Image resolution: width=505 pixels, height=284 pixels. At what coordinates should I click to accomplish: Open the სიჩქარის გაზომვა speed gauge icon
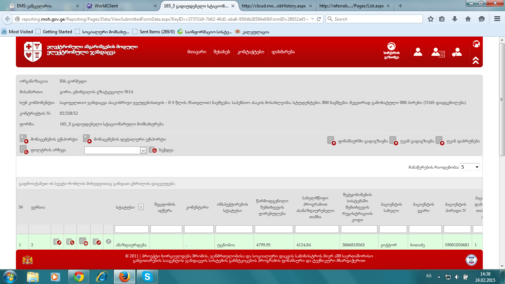click(x=391, y=50)
